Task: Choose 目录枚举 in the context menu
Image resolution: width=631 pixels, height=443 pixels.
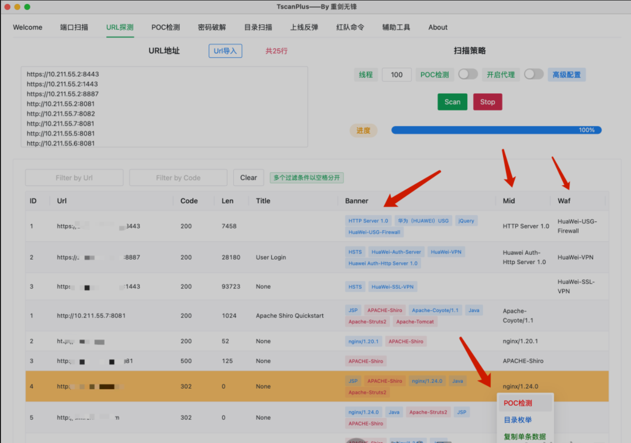Action: [x=518, y=420]
